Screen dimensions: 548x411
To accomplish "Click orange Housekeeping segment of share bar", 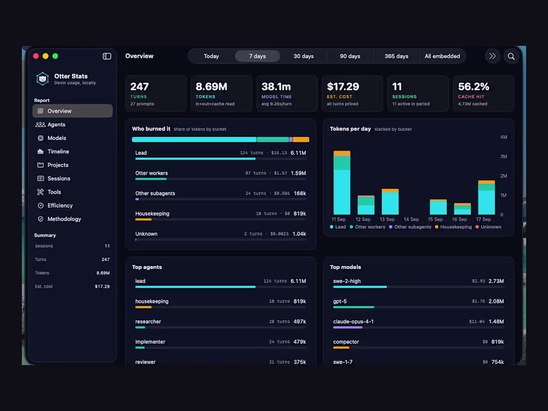I will (301, 140).
